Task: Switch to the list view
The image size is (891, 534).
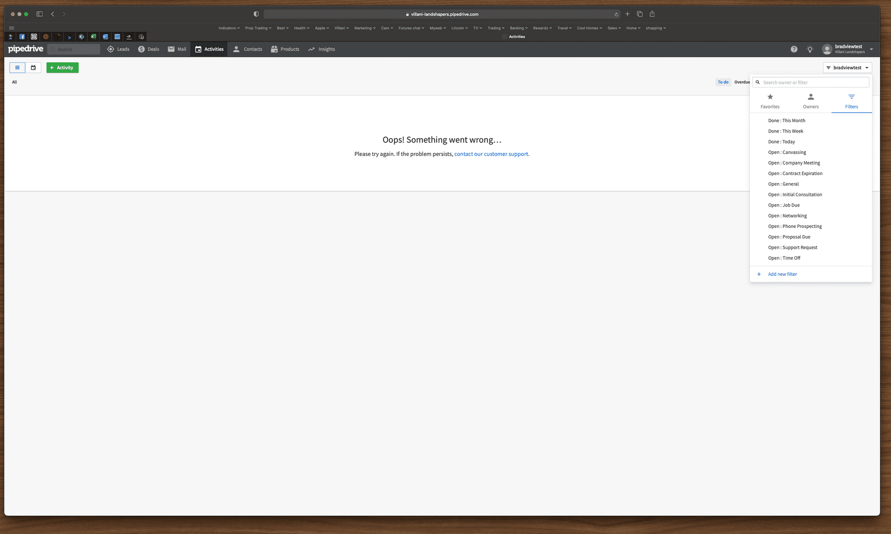Action: (17, 68)
